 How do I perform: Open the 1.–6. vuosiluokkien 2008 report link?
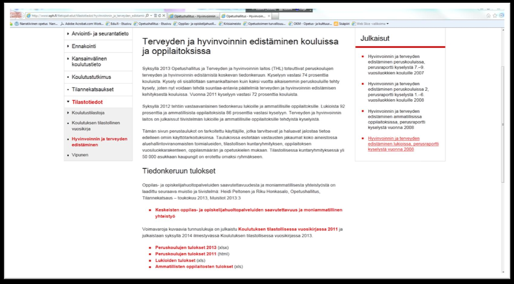coord(398,92)
